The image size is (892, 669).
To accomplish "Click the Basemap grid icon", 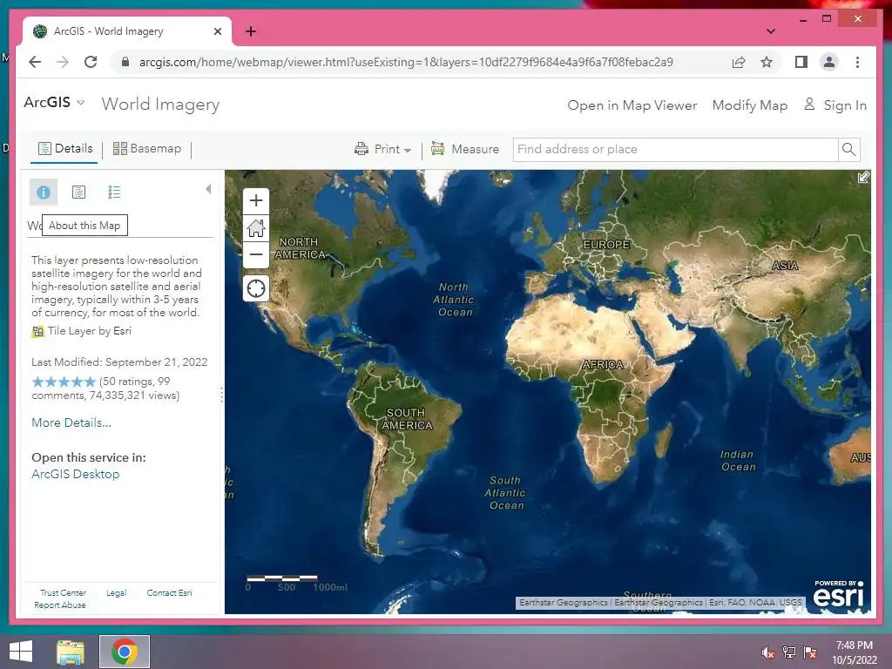I will [x=120, y=148].
